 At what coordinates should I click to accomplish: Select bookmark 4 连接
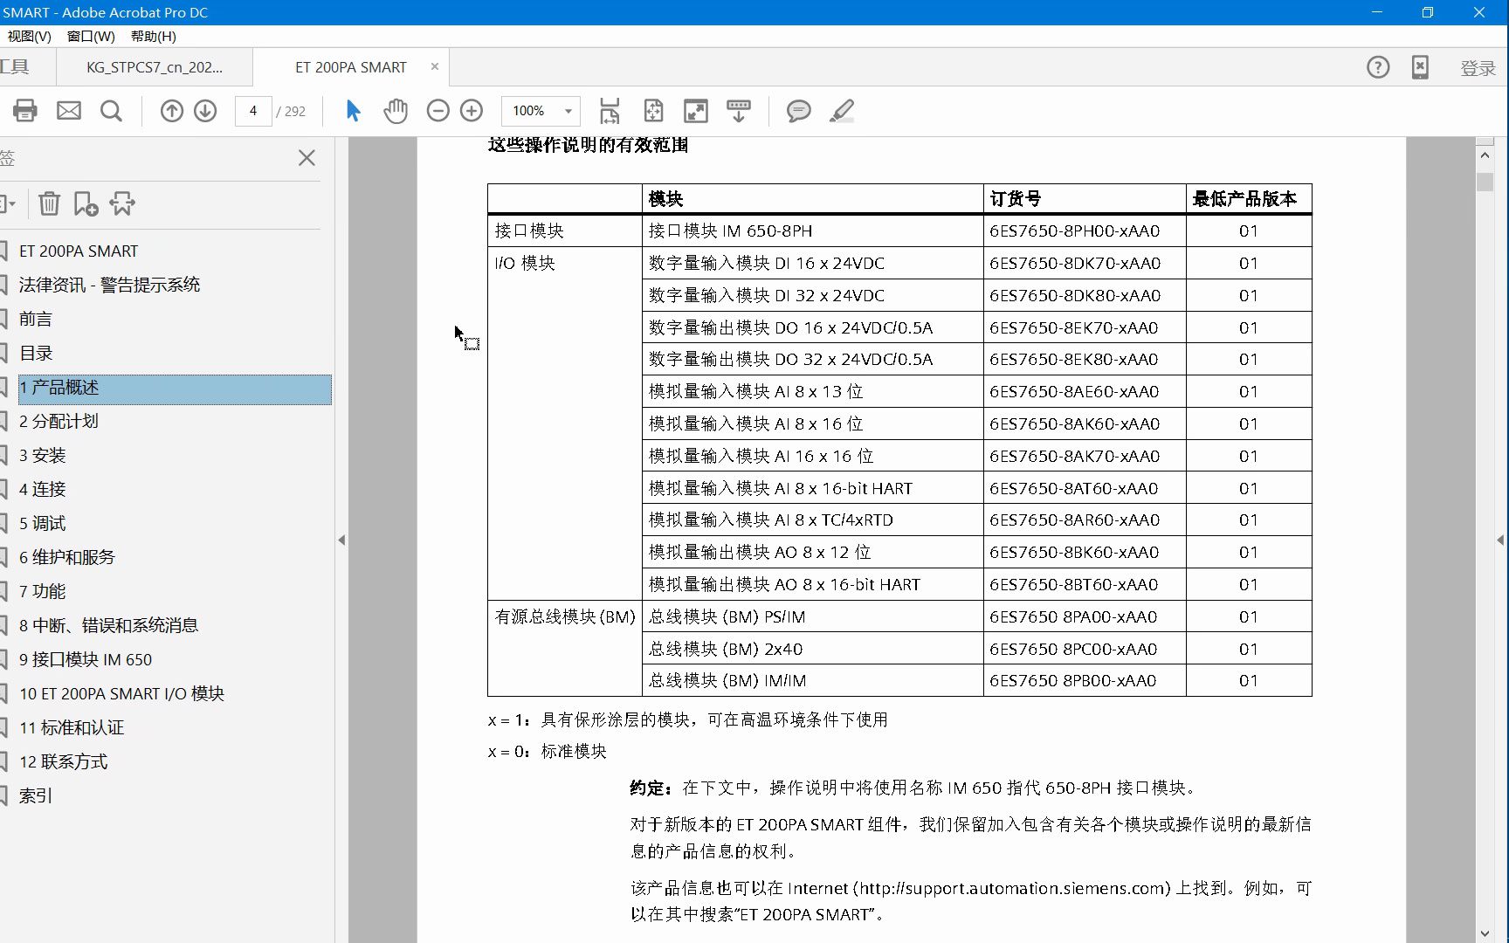click(43, 489)
